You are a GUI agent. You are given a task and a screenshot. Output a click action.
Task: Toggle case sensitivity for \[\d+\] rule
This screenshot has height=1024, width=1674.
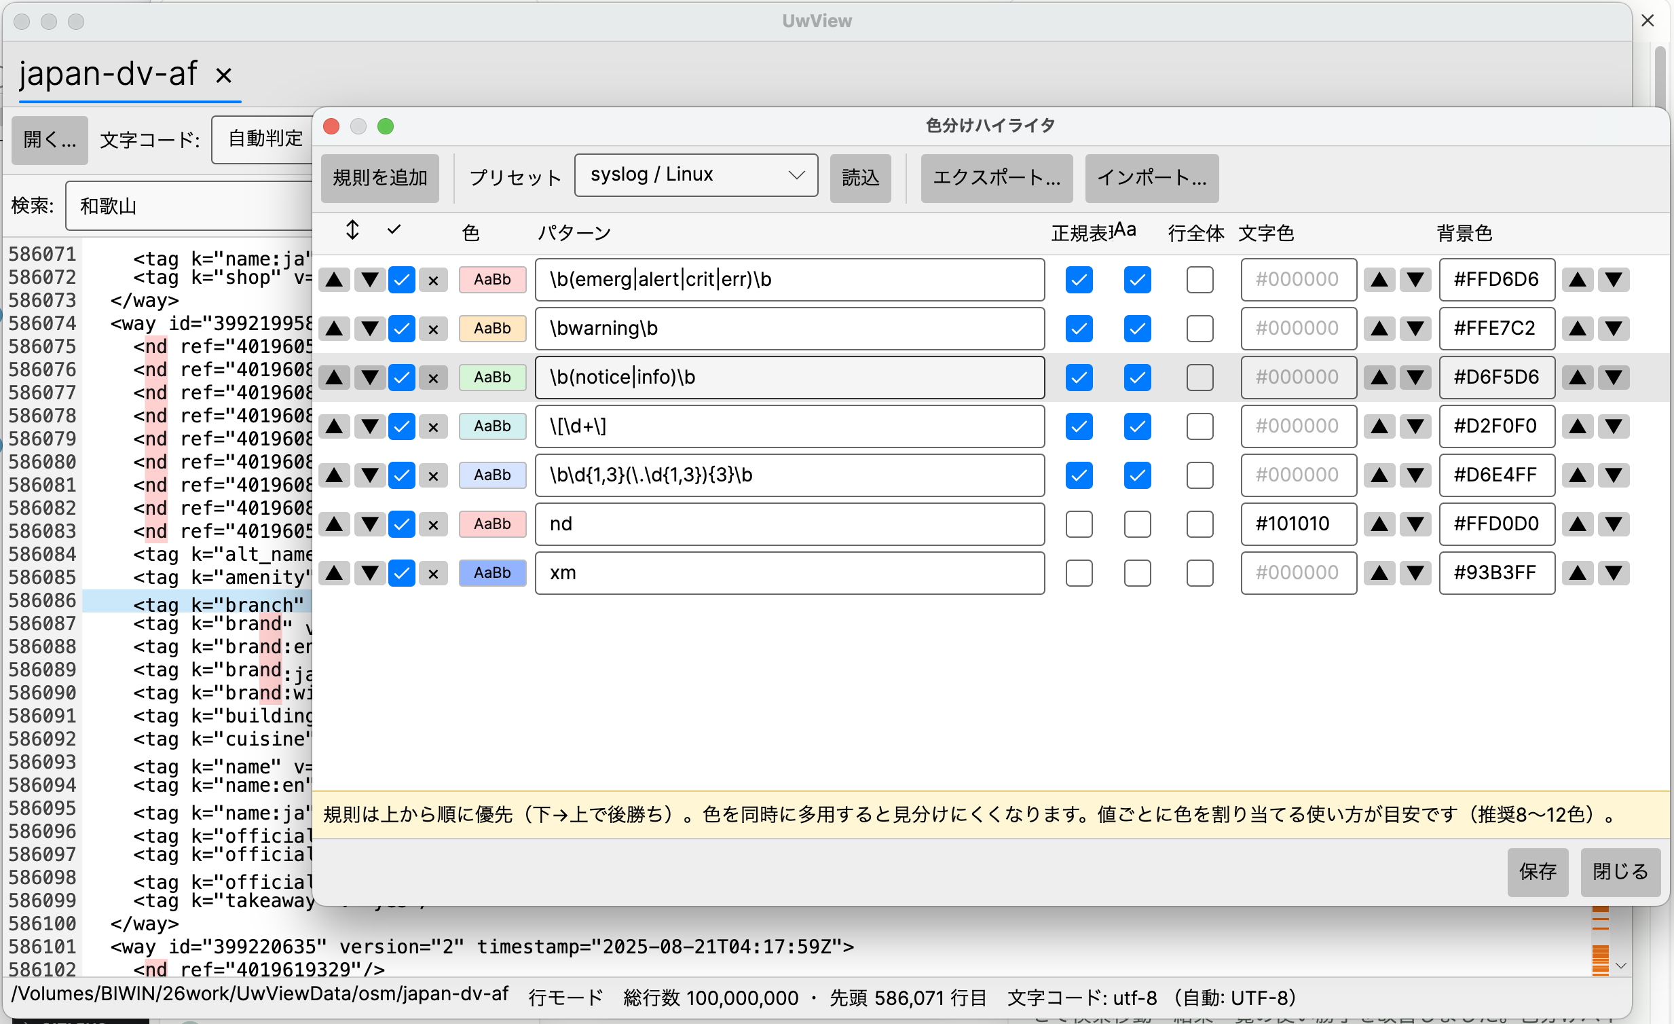tap(1137, 426)
